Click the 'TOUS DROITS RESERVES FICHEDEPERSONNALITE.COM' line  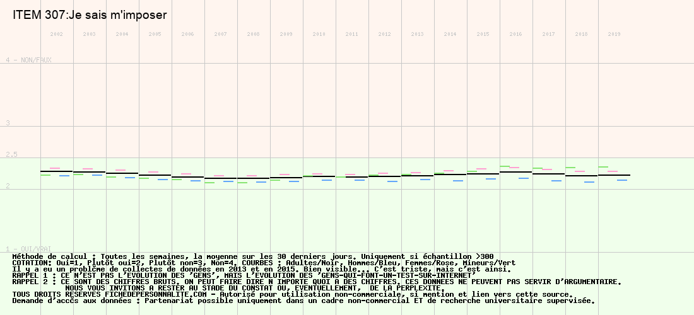(293, 294)
